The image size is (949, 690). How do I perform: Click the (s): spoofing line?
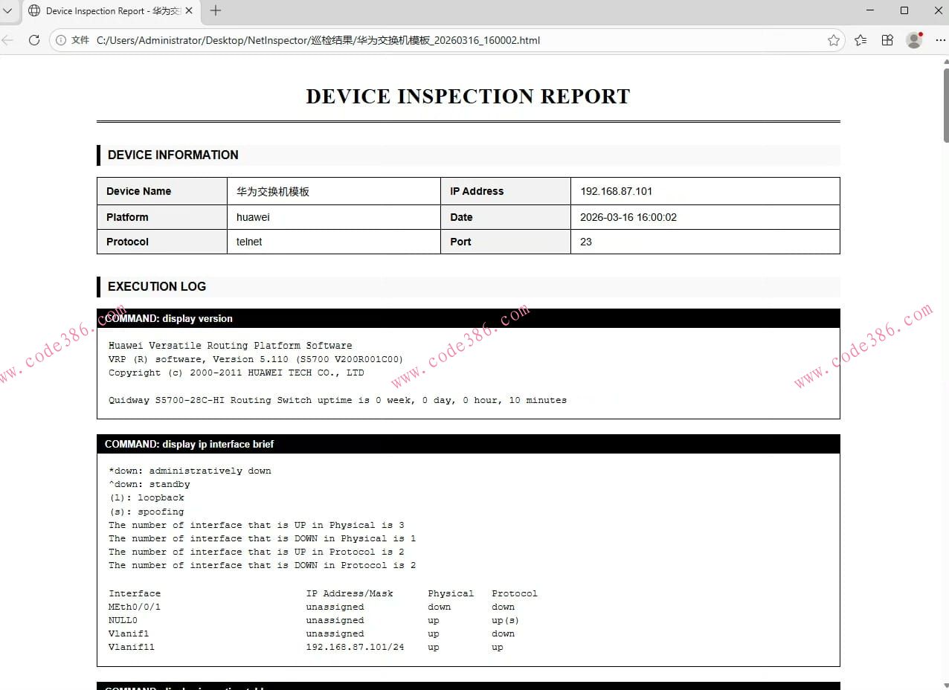click(x=147, y=512)
